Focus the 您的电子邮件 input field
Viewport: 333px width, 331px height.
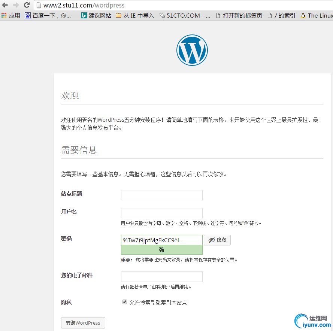(x=161, y=277)
